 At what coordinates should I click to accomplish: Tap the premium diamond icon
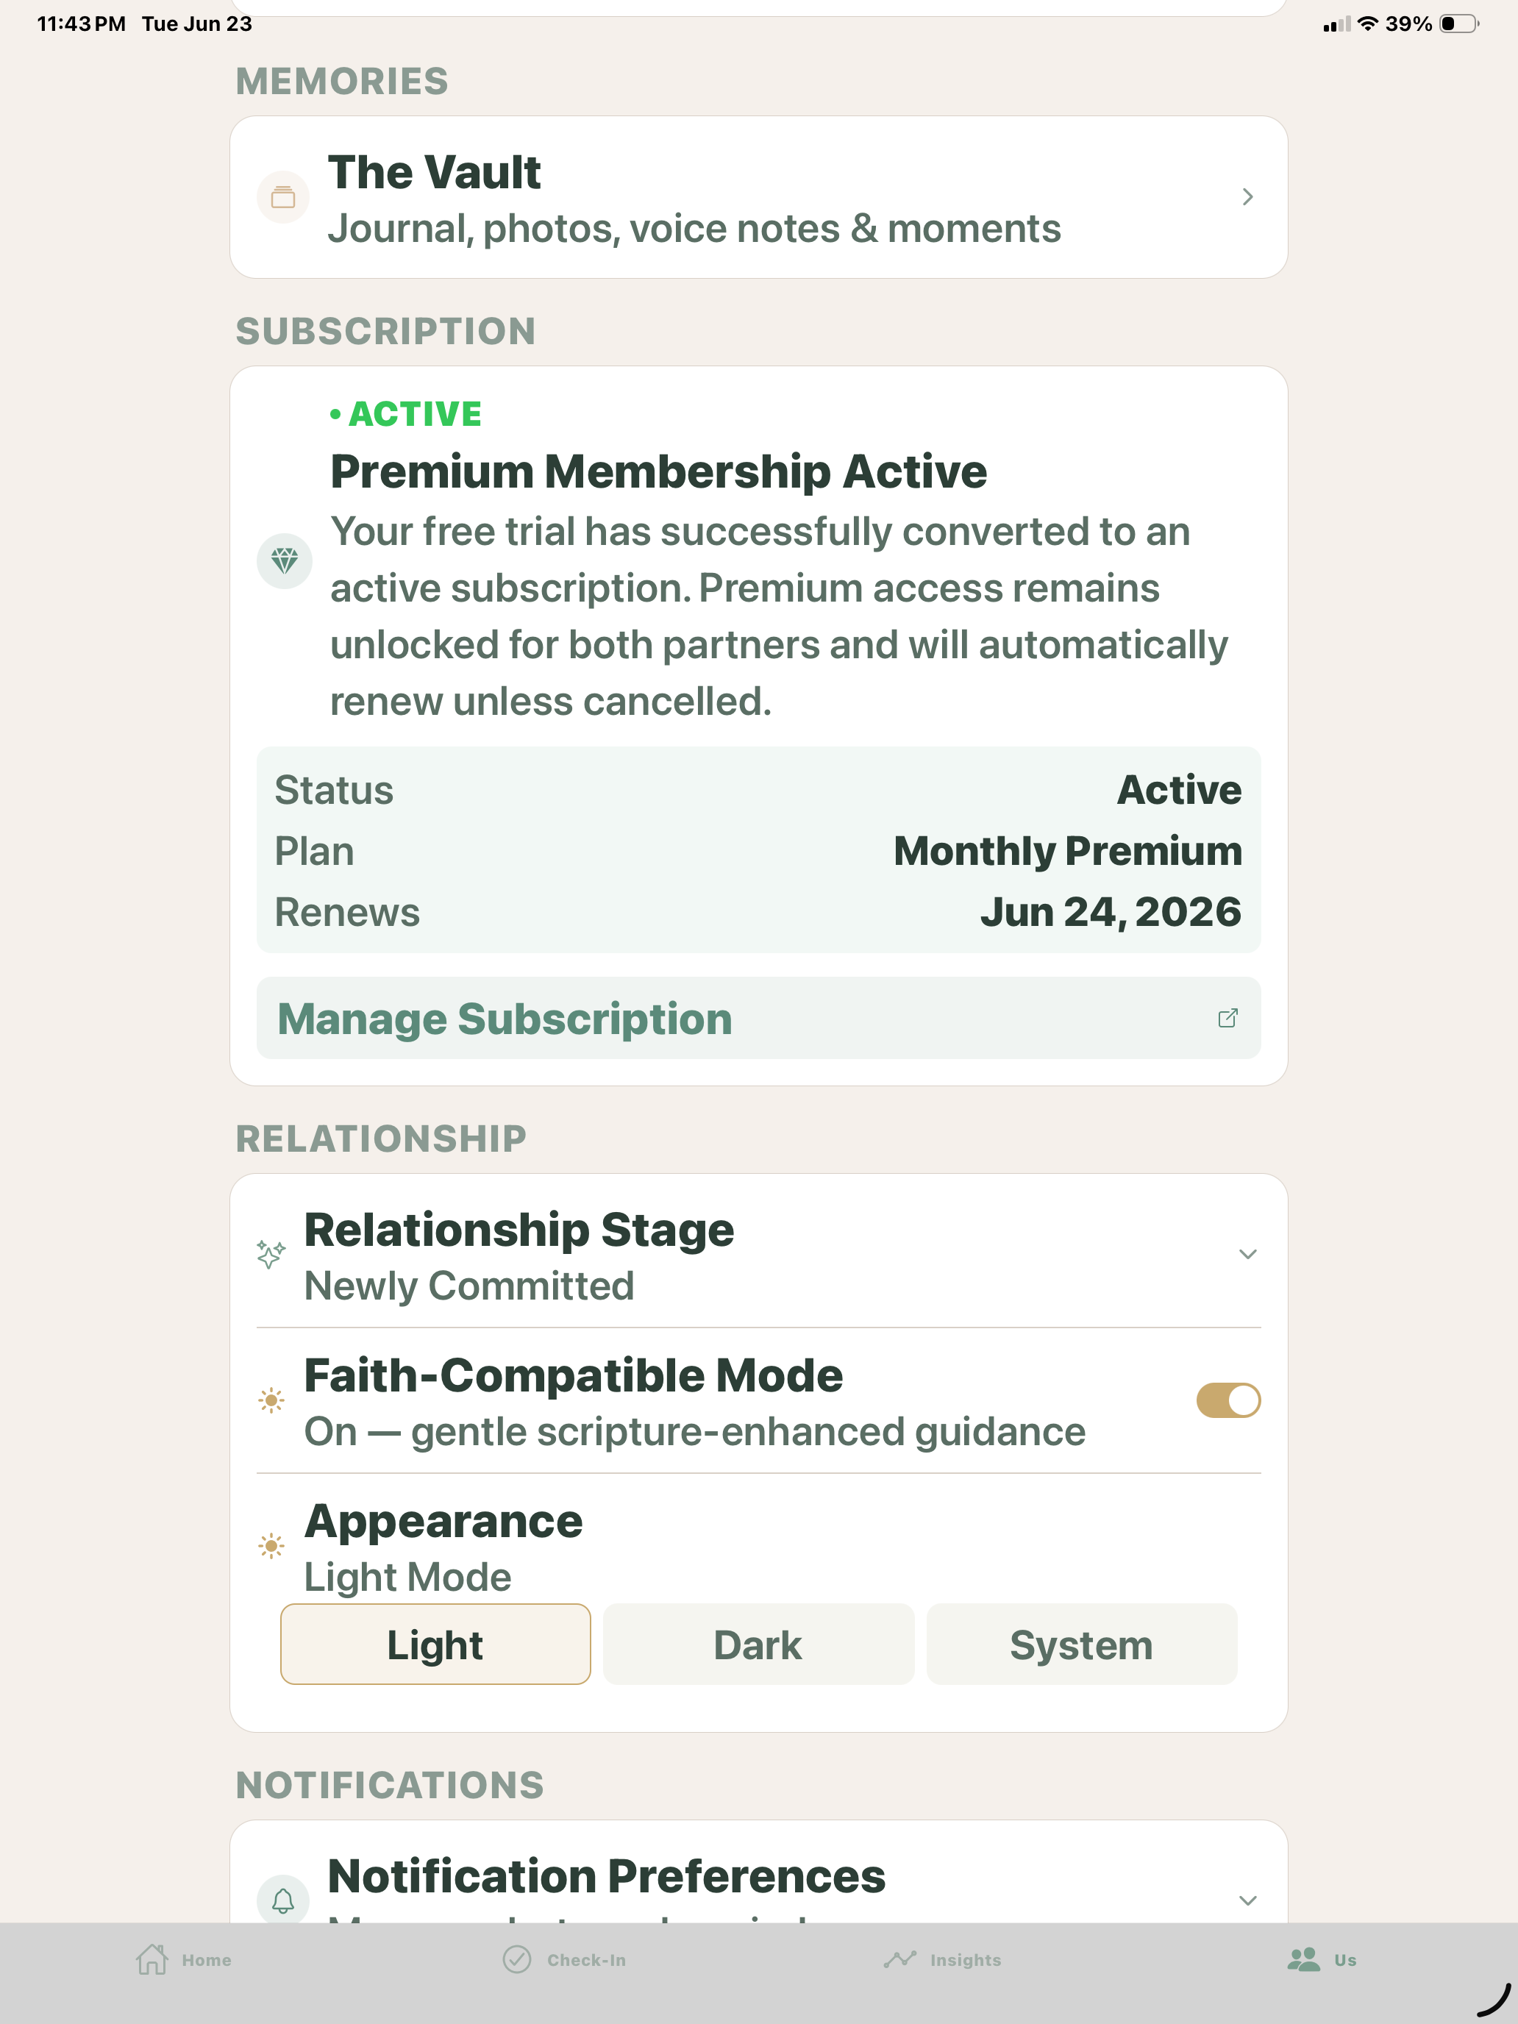(x=285, y=560)
